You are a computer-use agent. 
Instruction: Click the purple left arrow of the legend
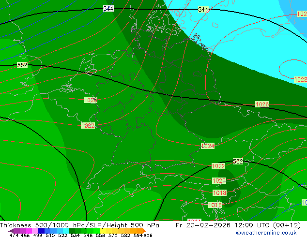[11, 231]
